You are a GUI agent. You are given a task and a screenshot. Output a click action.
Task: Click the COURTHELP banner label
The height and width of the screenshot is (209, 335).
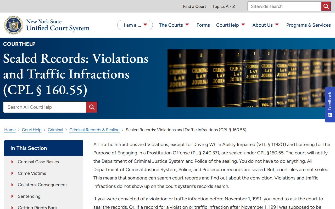click(x=19, y=44)
